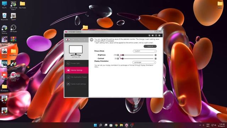The width and height of the screenshot is (227, 128).
Task: Click the info icon beside the description
Action: tap(92, 40)
